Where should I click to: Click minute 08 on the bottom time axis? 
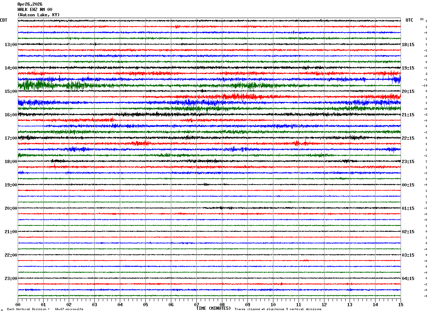222,304
